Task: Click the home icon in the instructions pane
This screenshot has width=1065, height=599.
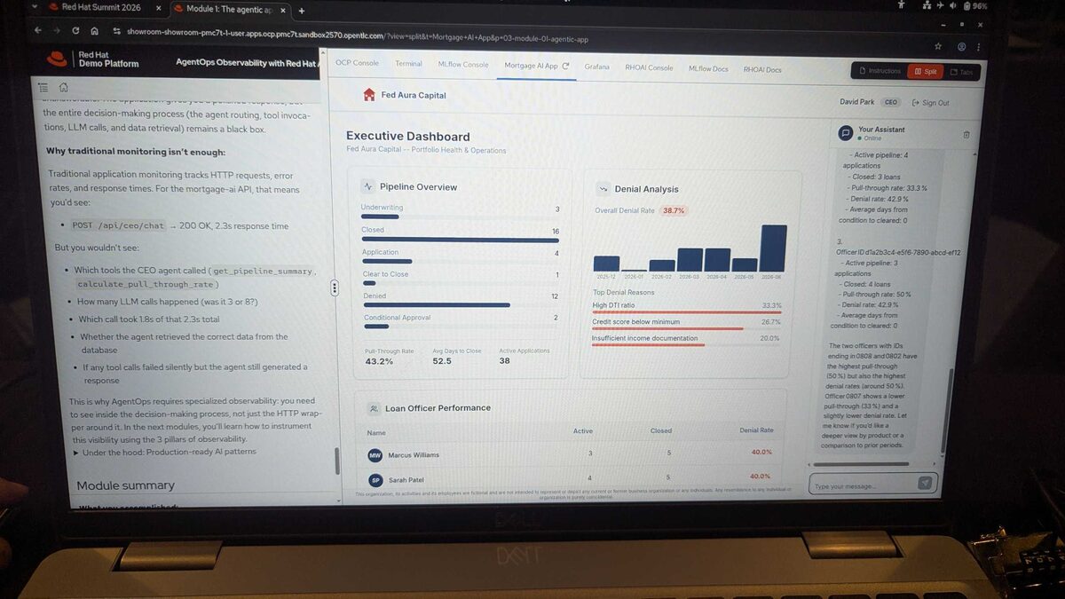Action: click(x=64, y=87)
